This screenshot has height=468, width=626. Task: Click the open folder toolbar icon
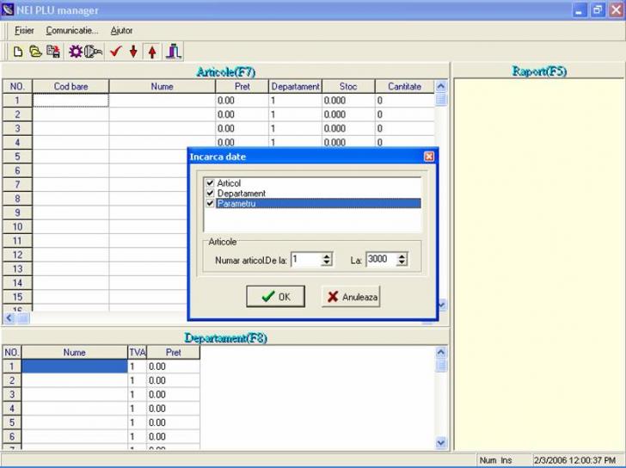pyautogui.click(x=35, y=52)
